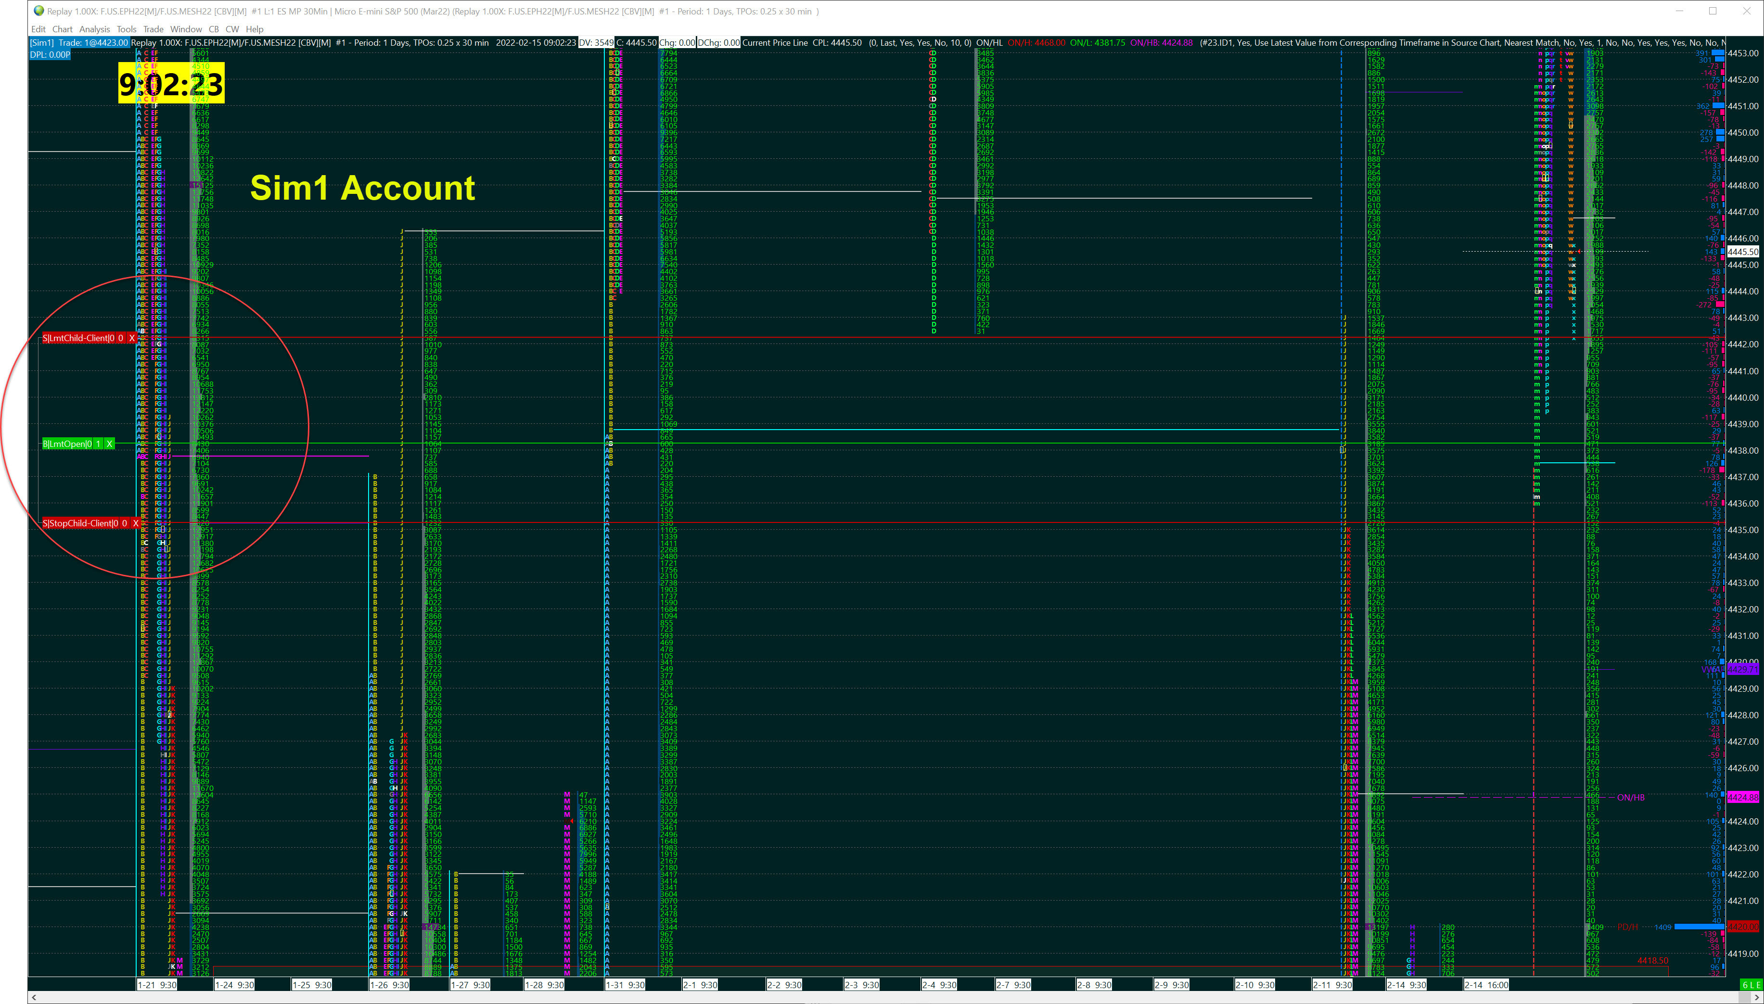
Task: Cancel the S|StopChild-Client stop order
Action: [x=135, y=523]
